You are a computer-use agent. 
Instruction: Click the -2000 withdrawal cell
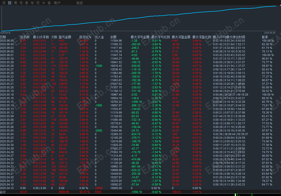pos(98,130)
